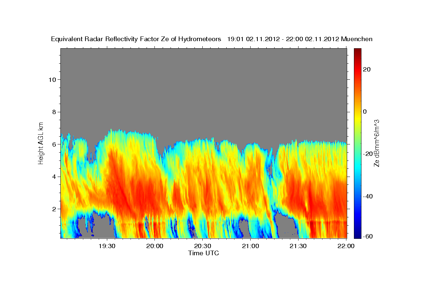Click the plot title 'Equivalent Radar Reflectivity Factor Ze of Hydrometeors'
The width and height of the screenshot is (429, 286).
click(136, 39)
